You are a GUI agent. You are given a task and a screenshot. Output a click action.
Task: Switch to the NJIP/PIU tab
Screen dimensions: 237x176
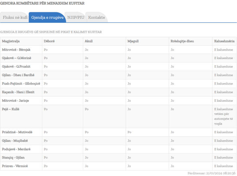click(76, 17)
